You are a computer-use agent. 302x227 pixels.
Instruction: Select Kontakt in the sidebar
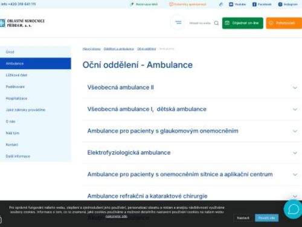click(x=36, y=145)
